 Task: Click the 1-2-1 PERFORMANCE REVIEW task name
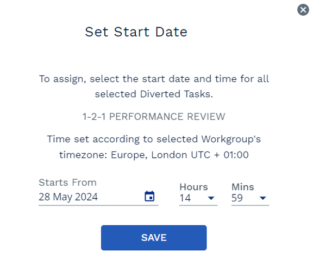(x=154, y=117)
